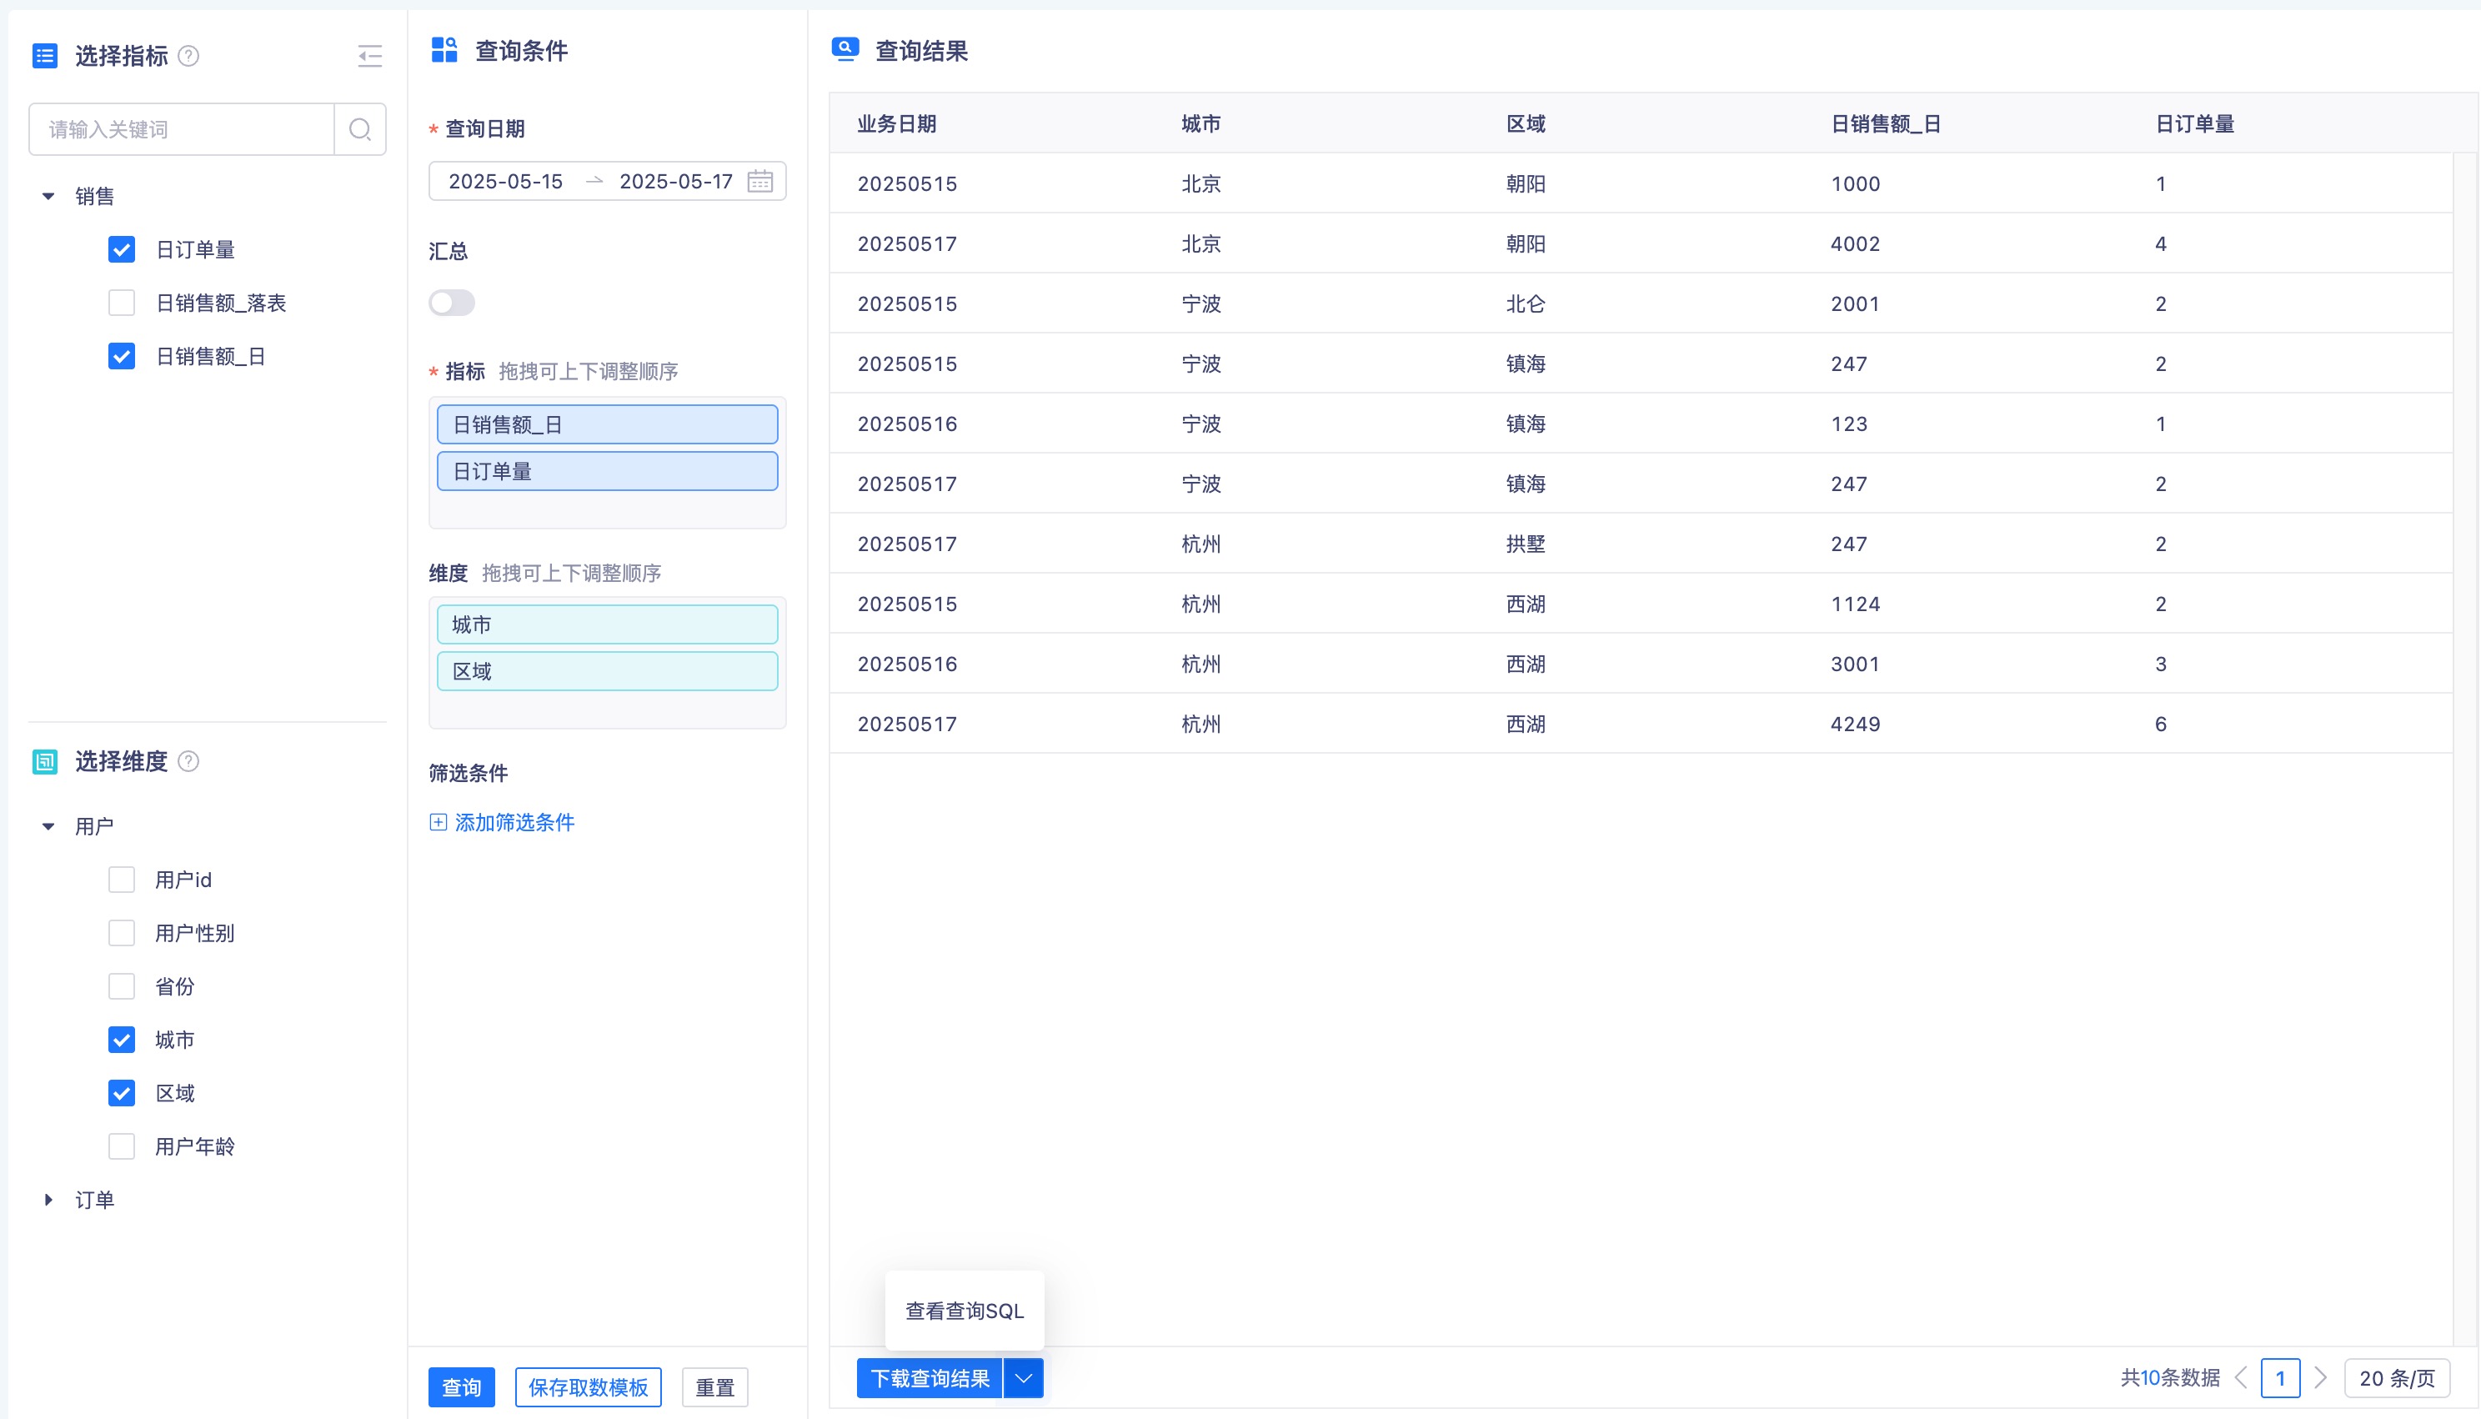The width and height of the screenshot is (2481, 1419).
Task: Select the 区域 dimension tag
Action: (x=607, y=671)
